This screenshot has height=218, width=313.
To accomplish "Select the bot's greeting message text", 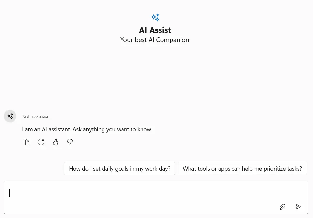I will pyautogui.click(x=86, y=129).
